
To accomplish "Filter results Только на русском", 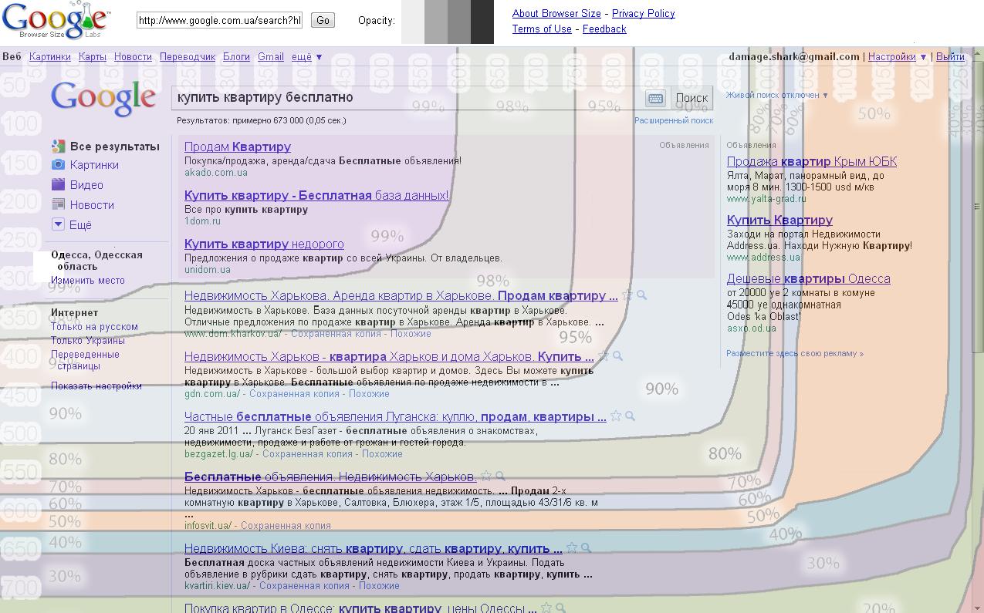I will (94, 327).
